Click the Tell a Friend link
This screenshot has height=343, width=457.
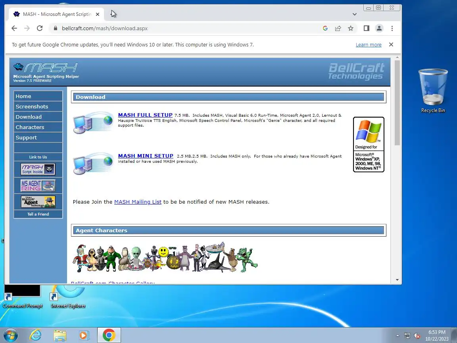pyautogui.click(x=38, y=214)
